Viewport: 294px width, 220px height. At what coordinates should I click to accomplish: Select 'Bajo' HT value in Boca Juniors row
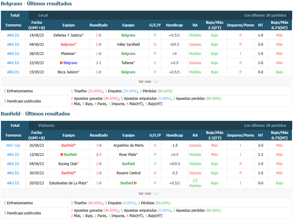(279, 72)
